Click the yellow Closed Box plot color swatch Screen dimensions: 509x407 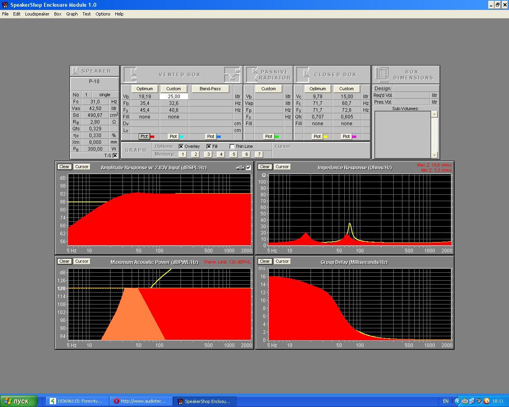tap(325, 137)
